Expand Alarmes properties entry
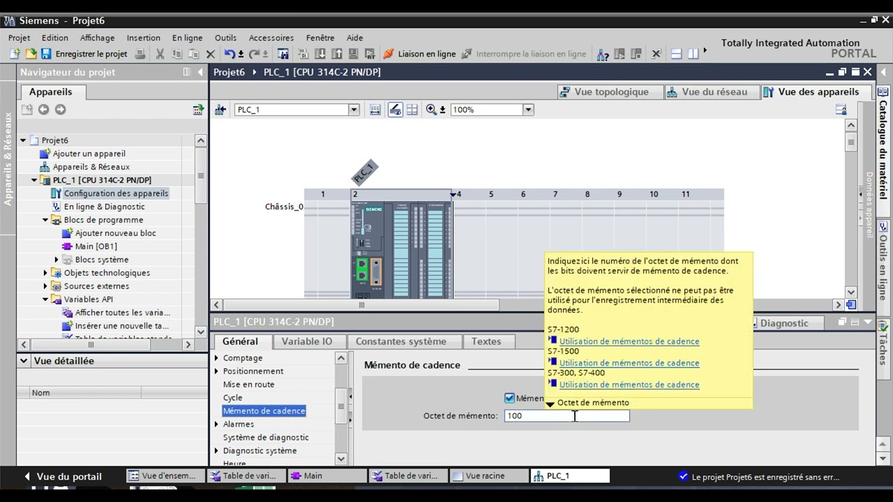Image resolution: width=893 pixels, height=502 pixels. 217,424
